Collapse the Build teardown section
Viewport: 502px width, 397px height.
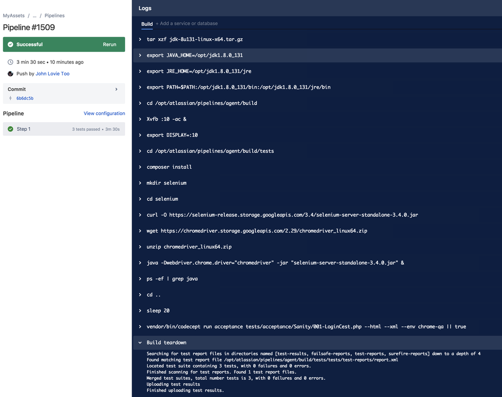tap(140, 342)
